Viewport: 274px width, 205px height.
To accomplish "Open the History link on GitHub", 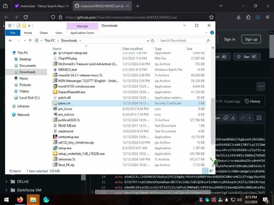I will coord(253,101).
